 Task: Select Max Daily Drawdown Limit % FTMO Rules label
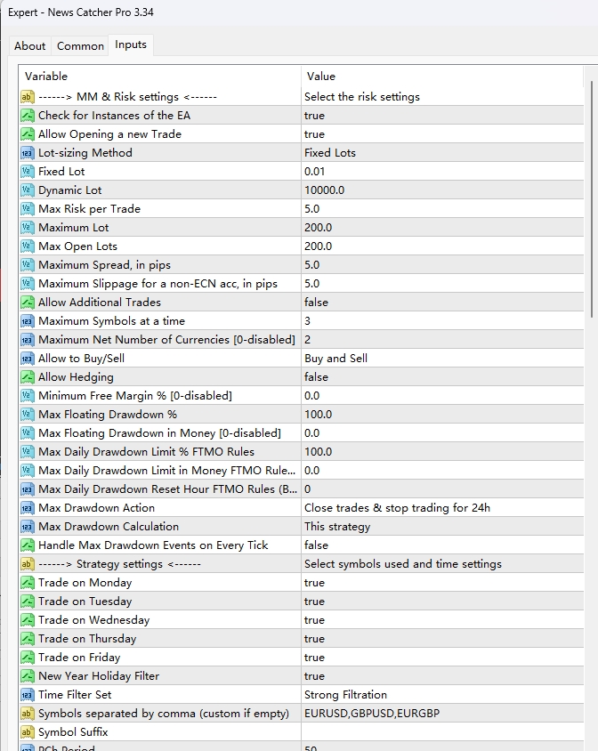point(146,452)
